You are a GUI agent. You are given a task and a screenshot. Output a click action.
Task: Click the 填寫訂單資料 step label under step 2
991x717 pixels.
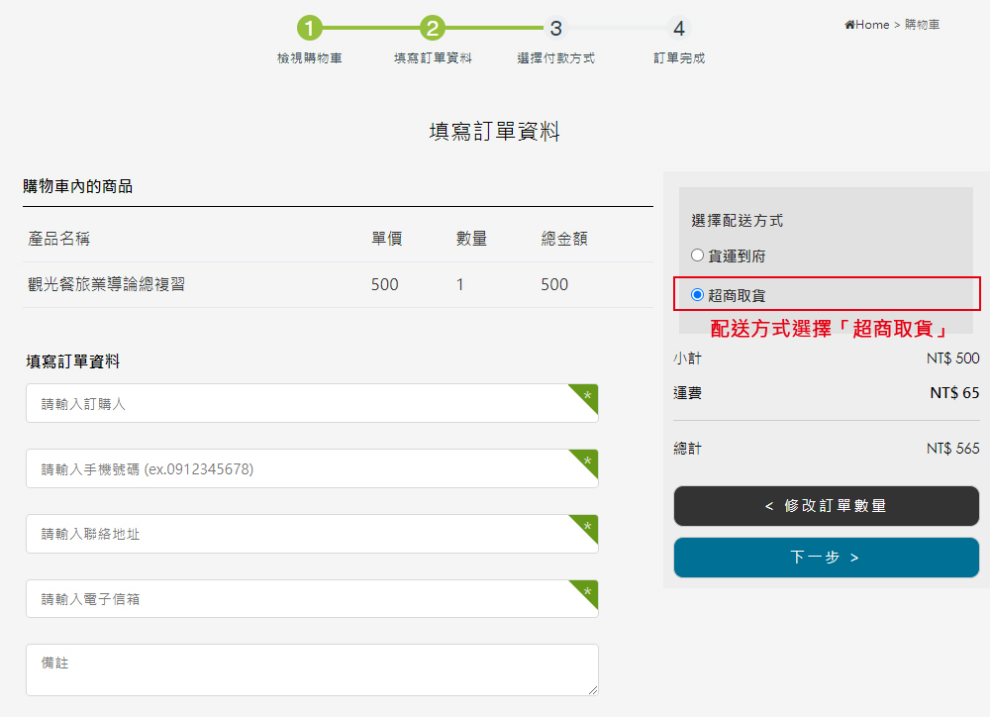pyautogui.click(x=433, y=58)
